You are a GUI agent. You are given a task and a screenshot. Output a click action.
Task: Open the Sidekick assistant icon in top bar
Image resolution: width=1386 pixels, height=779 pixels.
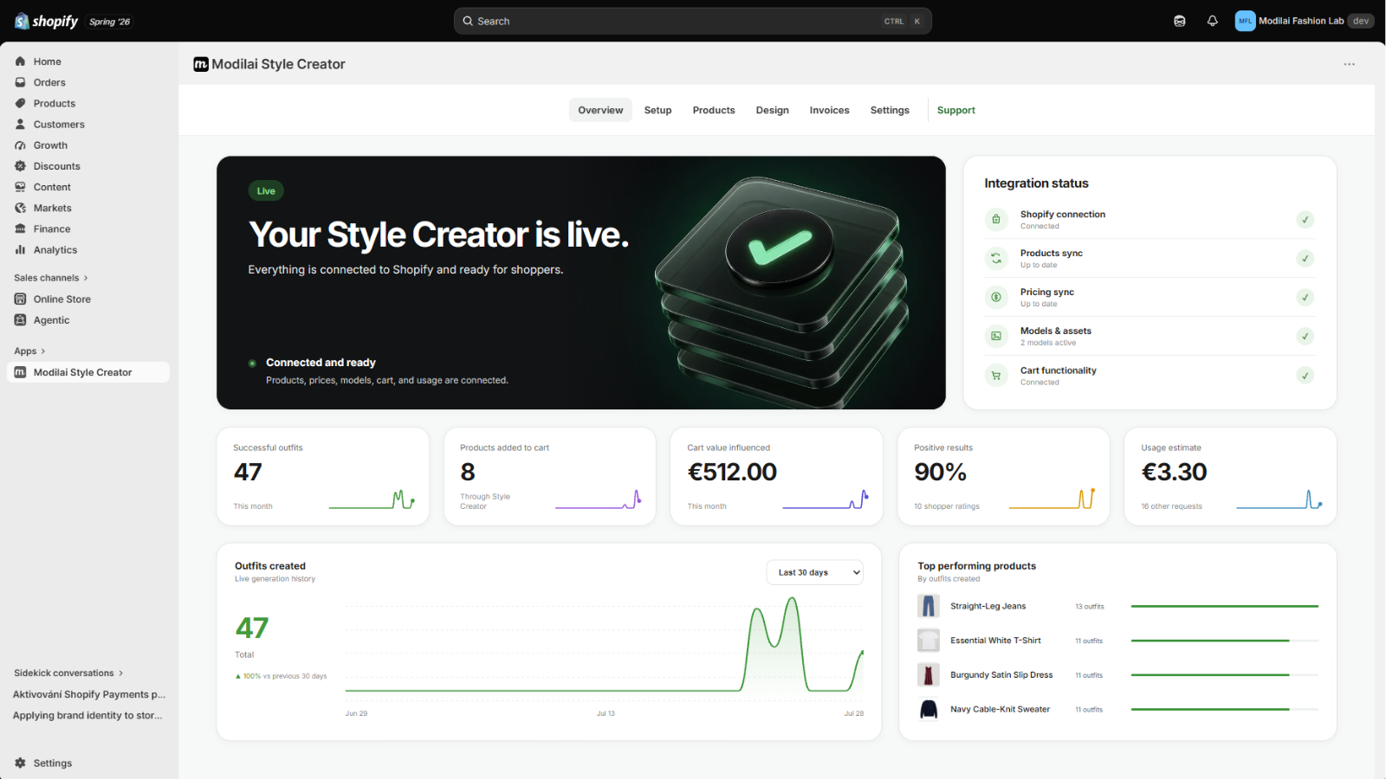tap(1179, 21)
